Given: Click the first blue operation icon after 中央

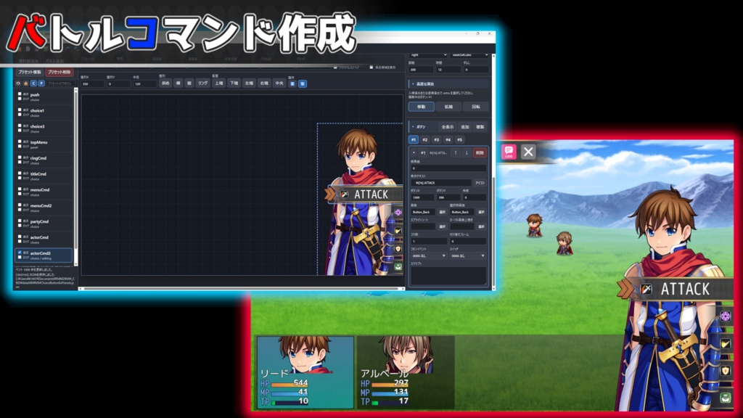Looking at the screenshot, I should pyautogui.click(x=292, y=84).
